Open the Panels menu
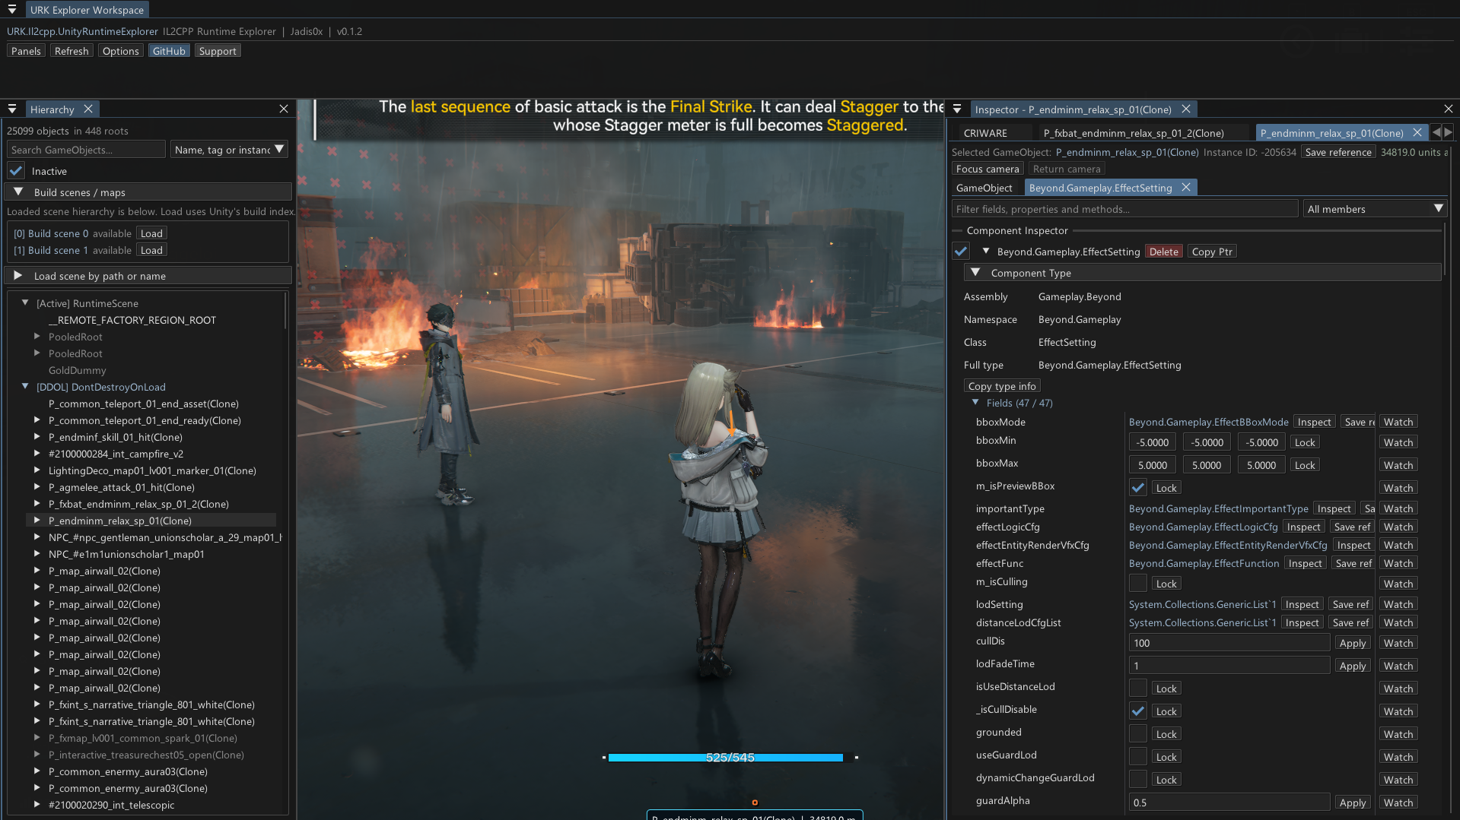 pyautogui.click(x=26, y=51)
